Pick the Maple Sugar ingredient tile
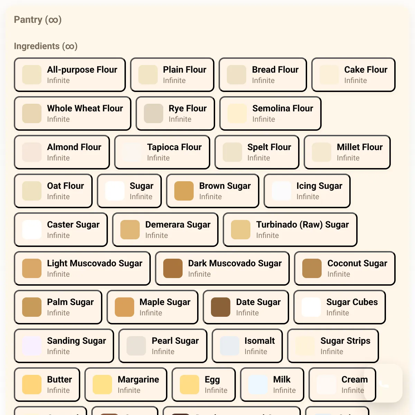 (153, 307)
